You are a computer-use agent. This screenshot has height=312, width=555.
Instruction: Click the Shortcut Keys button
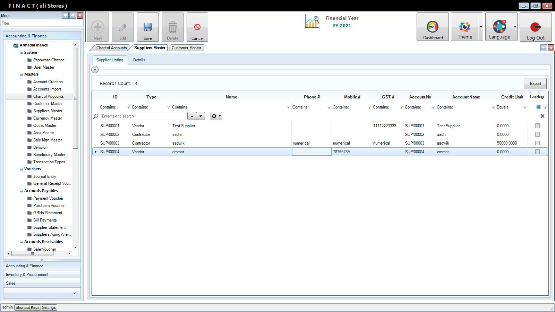27,307
